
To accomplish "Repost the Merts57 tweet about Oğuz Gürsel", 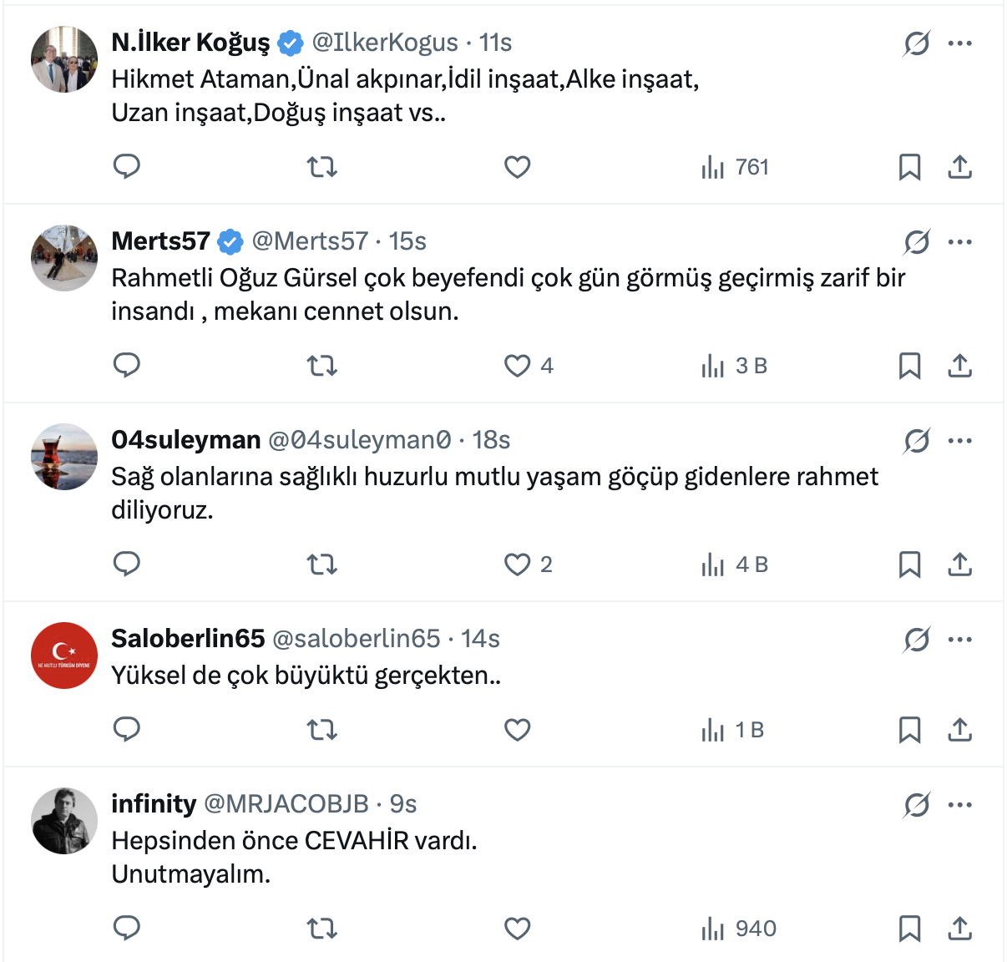I will pyautogui.click(x=322, y=366).
